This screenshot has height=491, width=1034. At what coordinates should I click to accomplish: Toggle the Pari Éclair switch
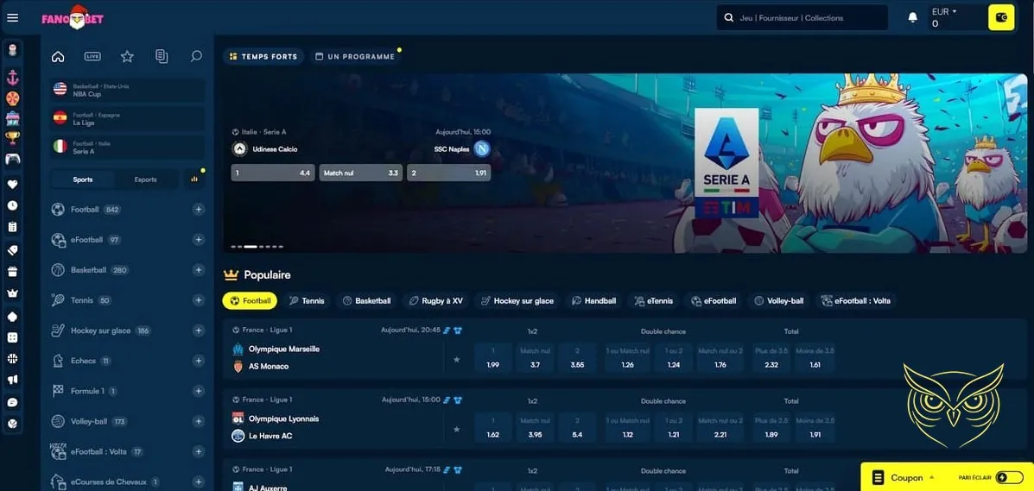click(x=1010, y=477)
